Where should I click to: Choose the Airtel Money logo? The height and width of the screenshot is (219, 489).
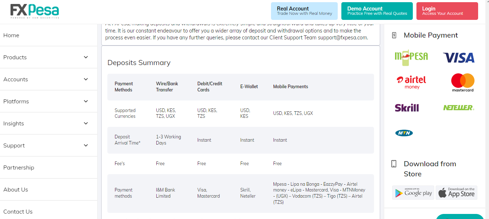coord(411,82)
